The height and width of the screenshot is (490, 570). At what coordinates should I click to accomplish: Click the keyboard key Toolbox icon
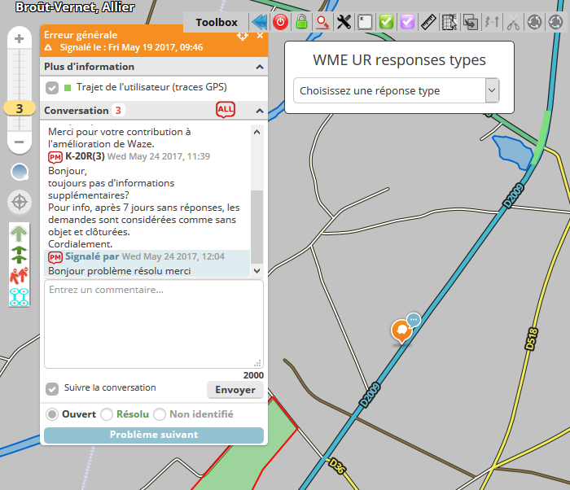click(365, 22)
